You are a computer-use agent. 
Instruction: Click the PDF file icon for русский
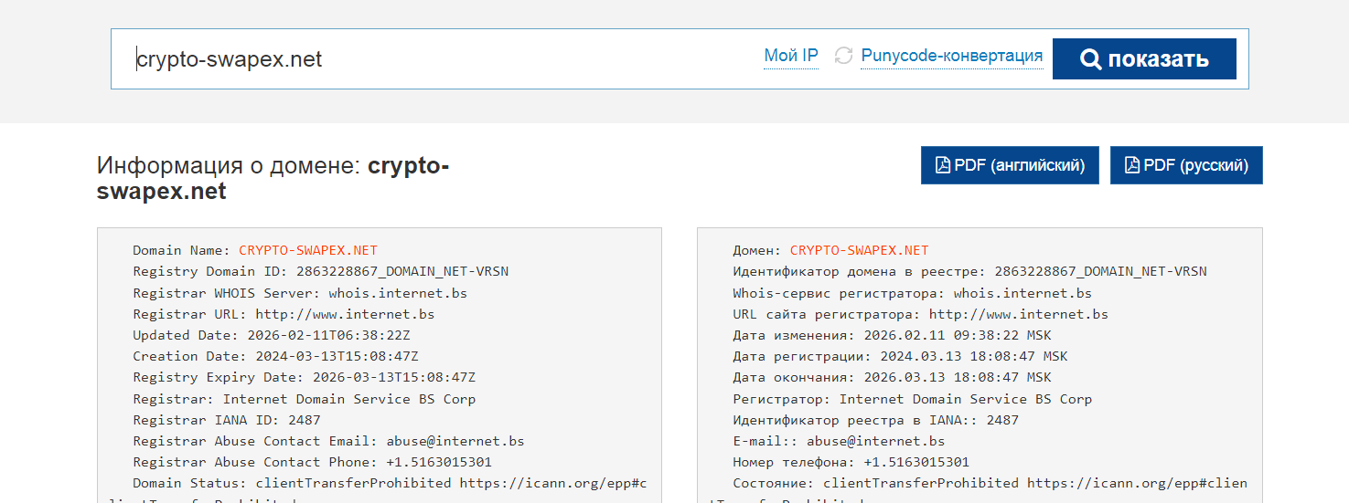coord(1132,165)
